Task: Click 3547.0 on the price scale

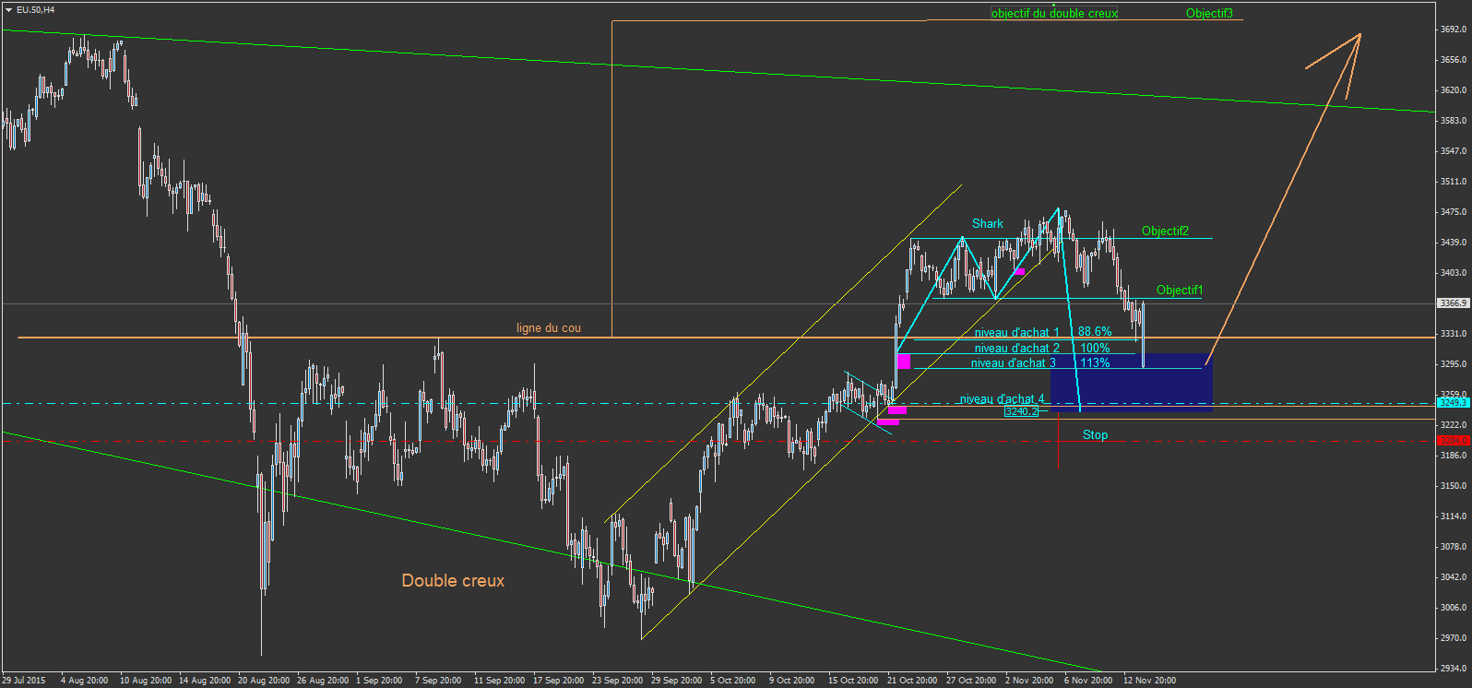Action: point(1454,151)
